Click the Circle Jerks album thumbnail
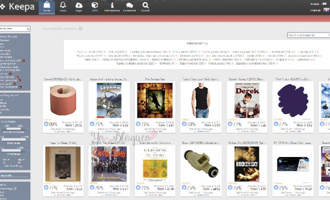 point(109,164)
